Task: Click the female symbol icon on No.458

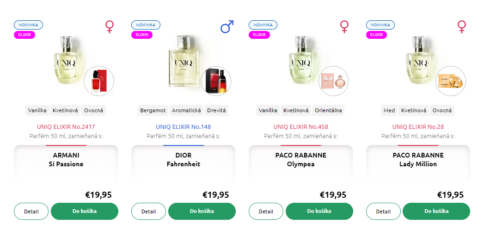Action: [x=344, y=27]
